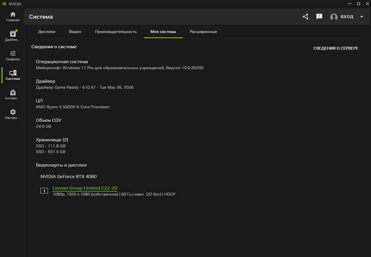Click the Сведения о системе heading
371x257 pixels.
pyautogui.click(x=54, y=47)
